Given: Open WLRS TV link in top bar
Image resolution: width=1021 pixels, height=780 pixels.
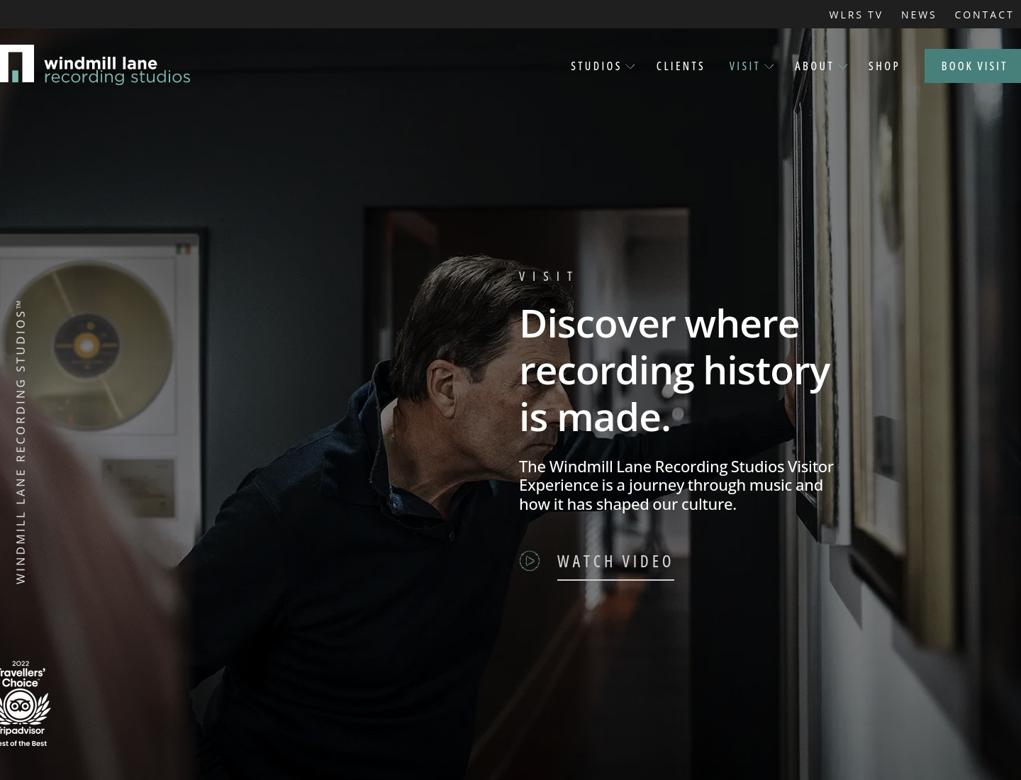Looking at the screenshot, I should [x=856, y=15].
